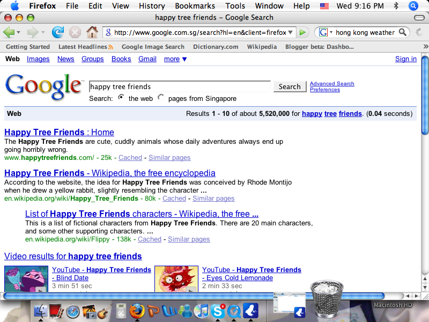Open the File menu

pos(72,6)
